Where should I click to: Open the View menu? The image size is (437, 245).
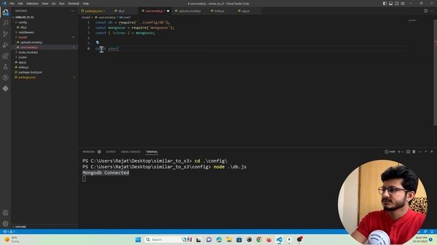[45, 3]
